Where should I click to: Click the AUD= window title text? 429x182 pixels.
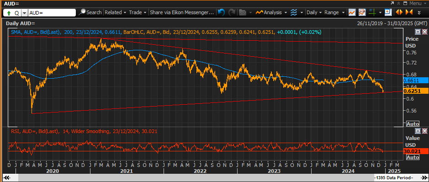click(x=11, y=4)
